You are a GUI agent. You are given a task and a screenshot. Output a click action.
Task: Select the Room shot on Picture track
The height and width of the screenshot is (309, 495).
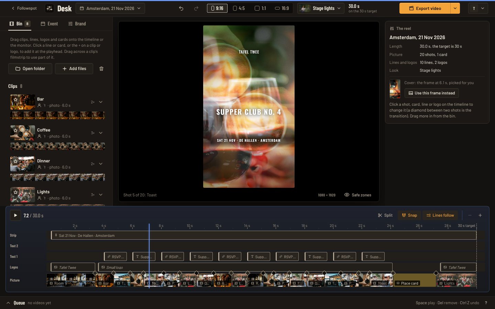(x=71, y=280)
